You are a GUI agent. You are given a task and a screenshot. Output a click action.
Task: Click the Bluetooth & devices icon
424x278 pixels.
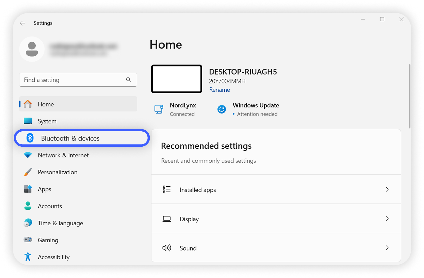(30, 138)
